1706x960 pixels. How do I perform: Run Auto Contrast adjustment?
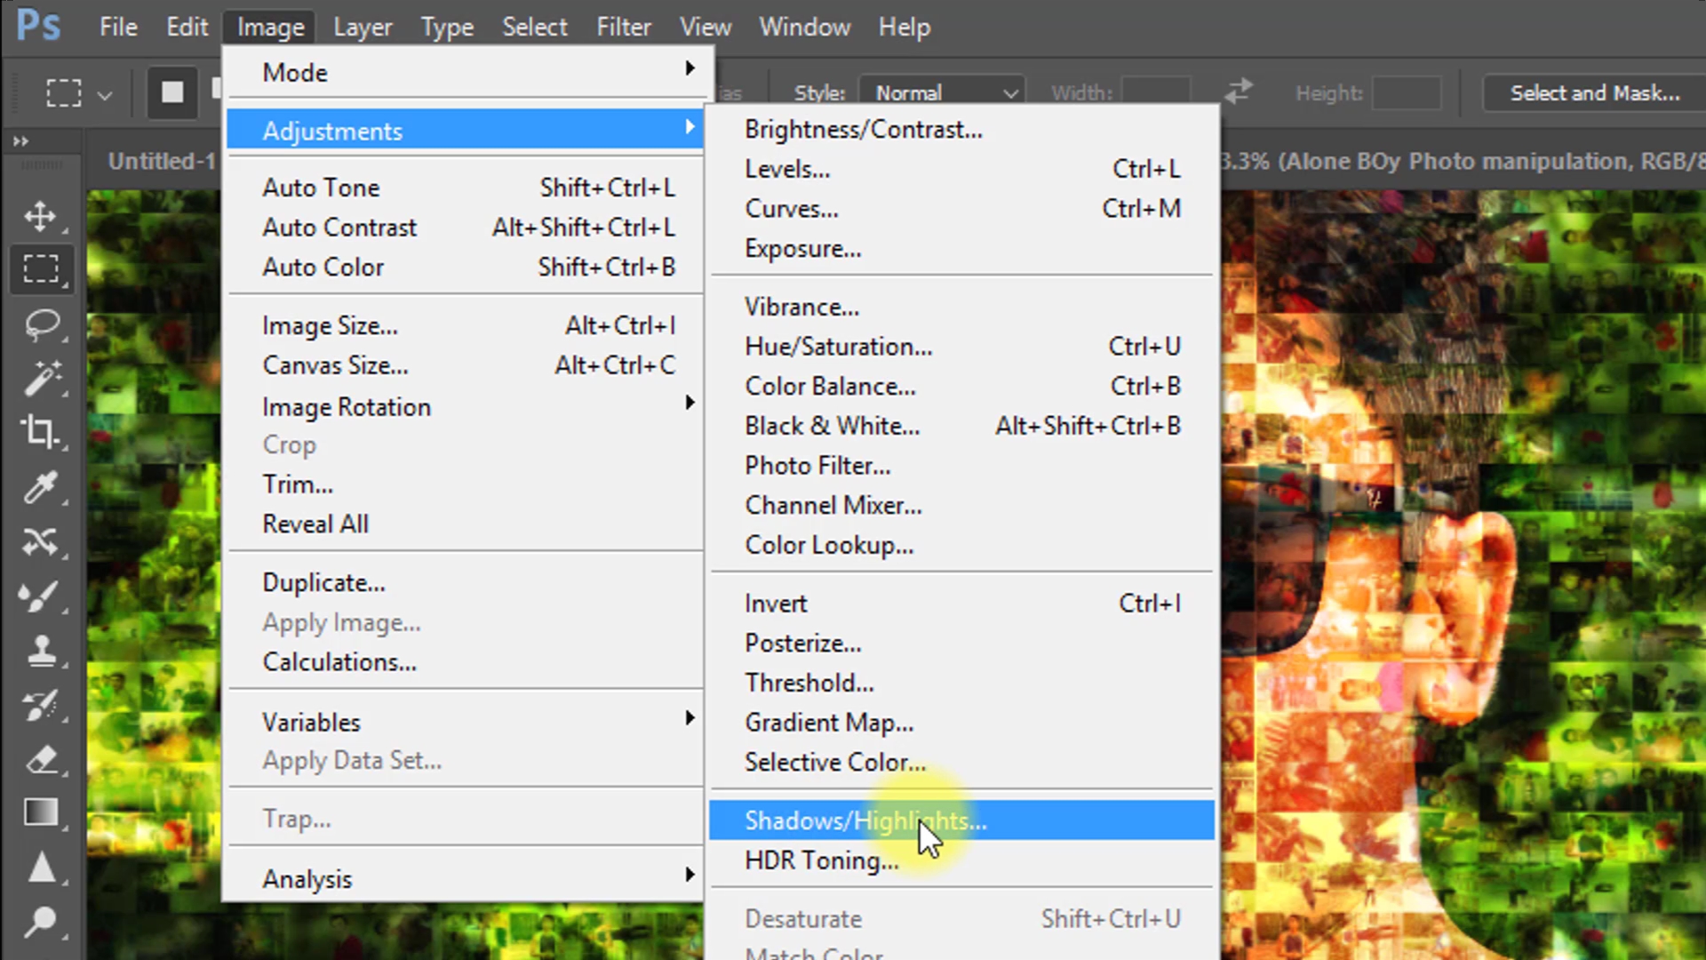point(339,228)
